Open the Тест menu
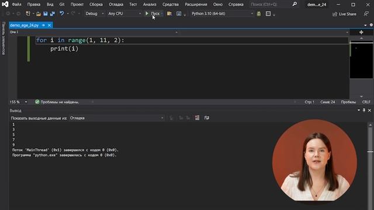Screen dimensions: 374x210 click(x=133, y=4)
